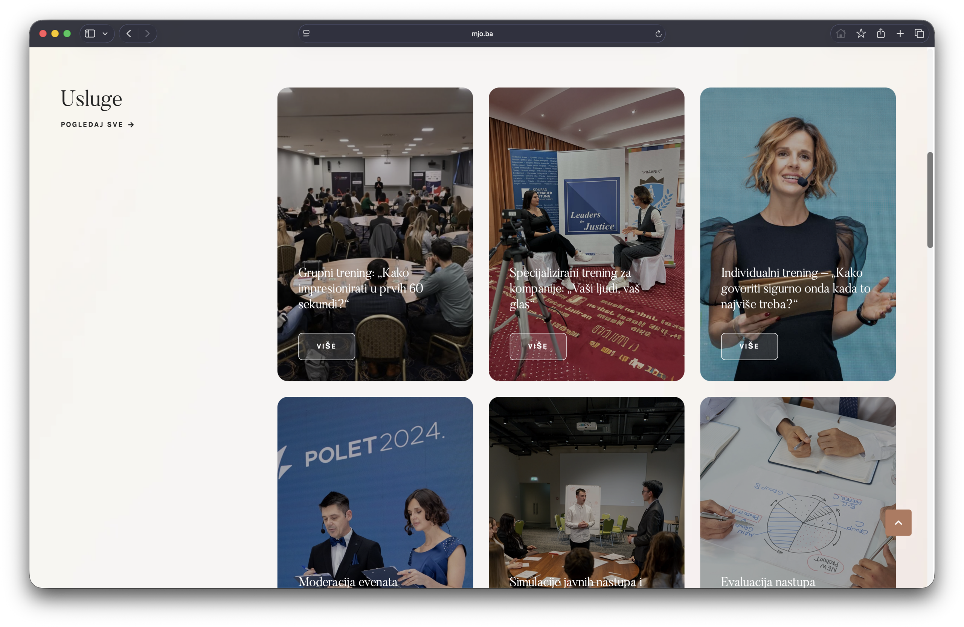Expand the sidebar options chevron dropdown
The height and width of the screenshot is (627, 964).
(105, 34)
